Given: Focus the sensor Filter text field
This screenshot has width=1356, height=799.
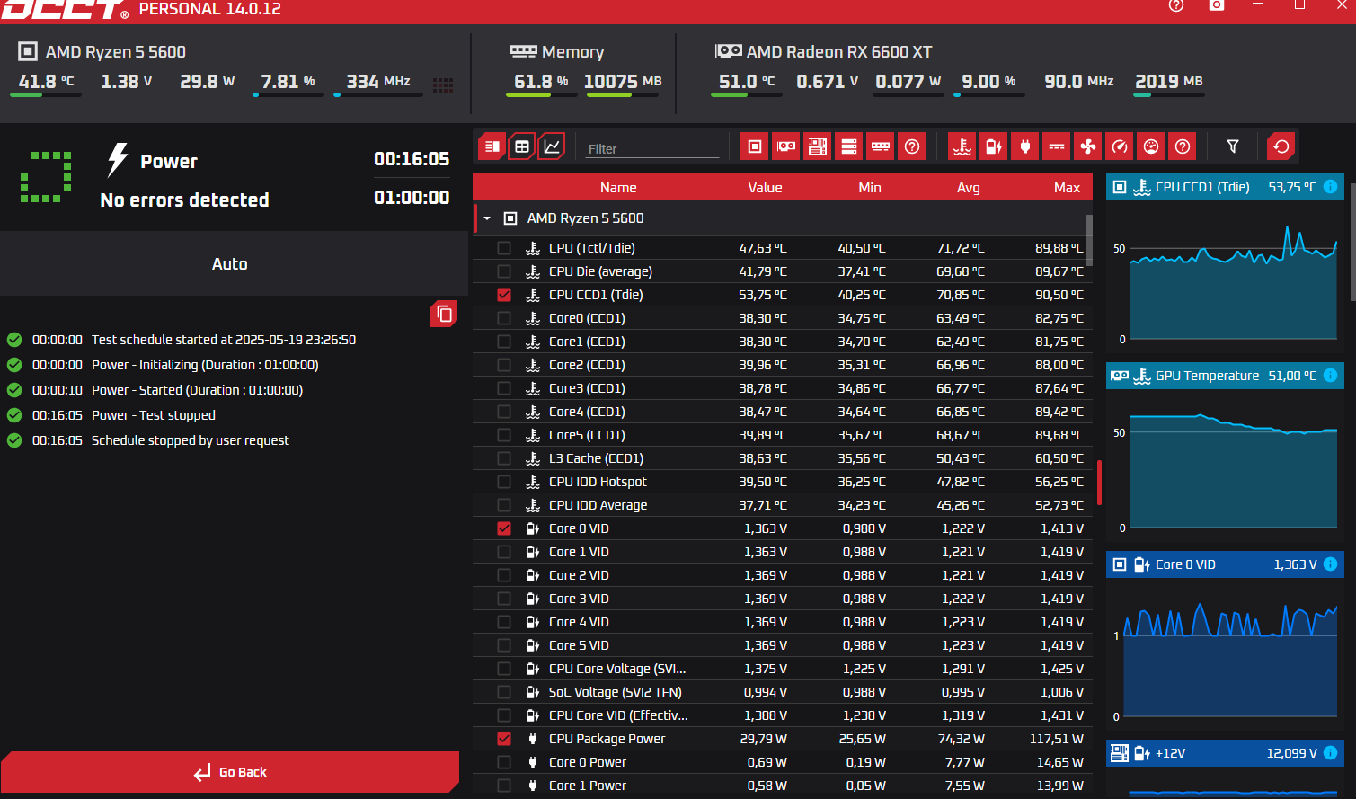Looking at the screenshot, I should pyautogui.click(x=652, y=148).
